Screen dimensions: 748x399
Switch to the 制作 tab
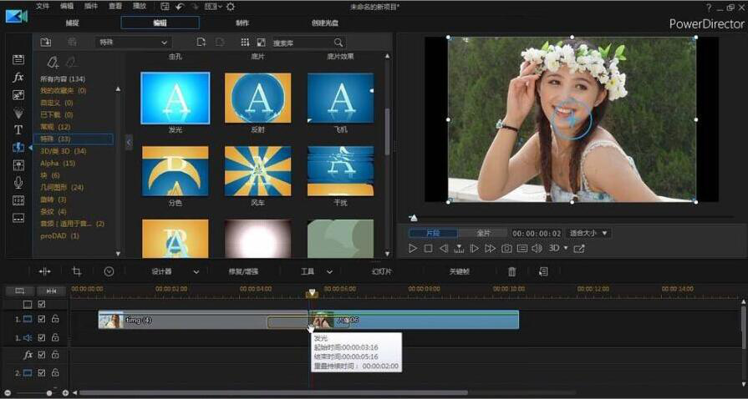coord(242,23)
